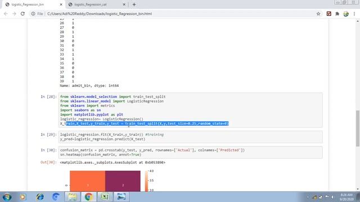Click the LogisticRegression() assignment line

[x=102, y=119]
